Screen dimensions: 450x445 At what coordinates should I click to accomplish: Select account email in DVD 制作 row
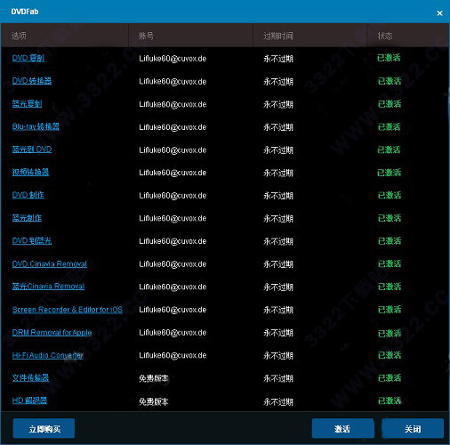coord(173,196)
